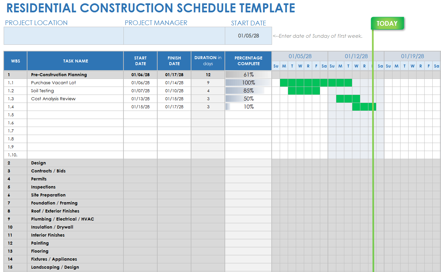This screenshot has height=272, width=441.
Task: Select the Task Name column header
Action: [75, 61]
